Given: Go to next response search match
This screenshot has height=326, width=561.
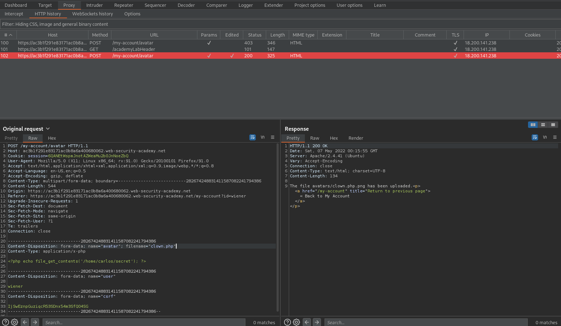Looking at the screenshot, I should pyautogui.click(x=317, y=322).
